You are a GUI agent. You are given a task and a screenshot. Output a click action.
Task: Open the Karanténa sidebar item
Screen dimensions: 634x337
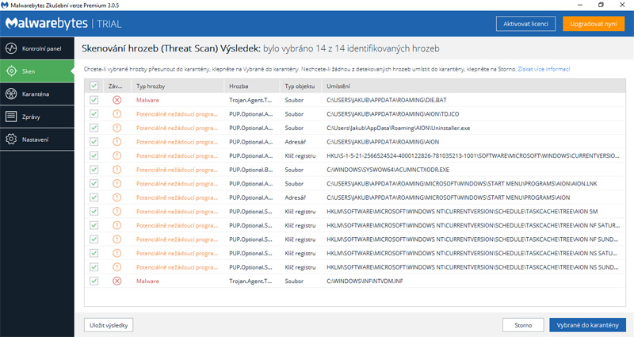37,94
